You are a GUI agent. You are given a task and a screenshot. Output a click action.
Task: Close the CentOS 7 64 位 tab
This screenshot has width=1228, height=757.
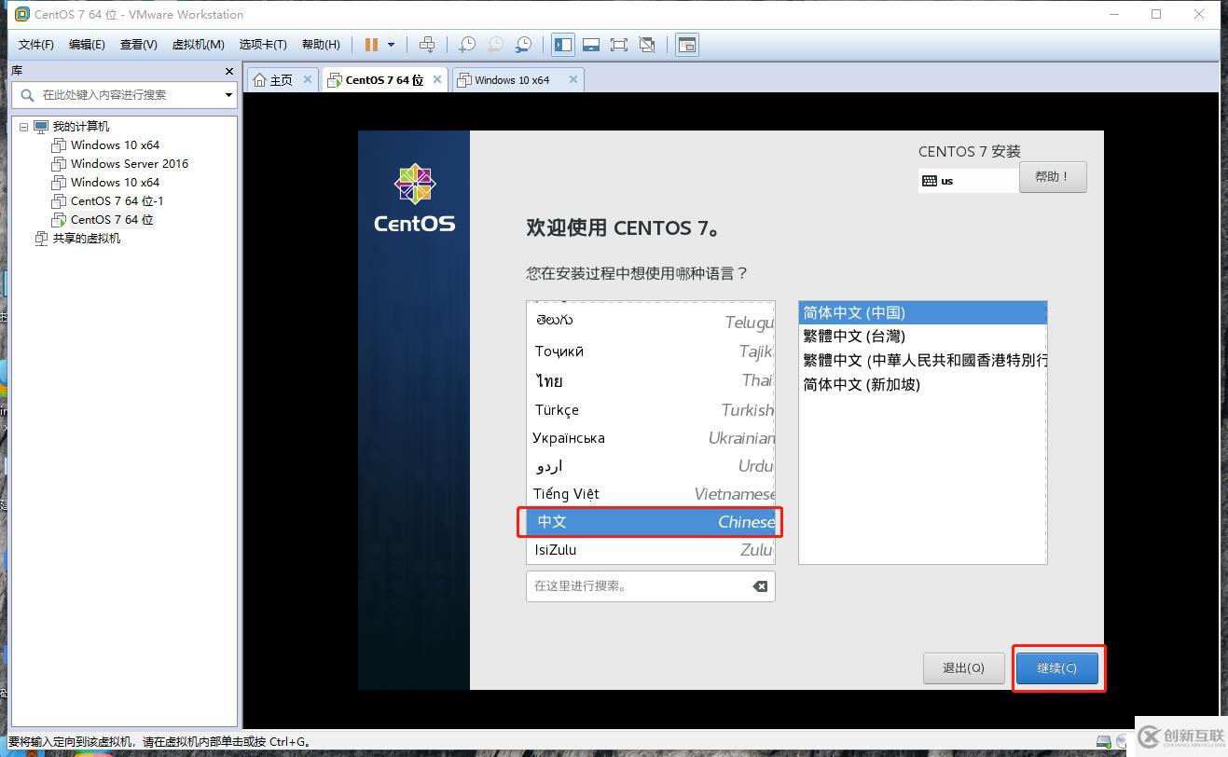pyautogui.click(x=437, y=79)
